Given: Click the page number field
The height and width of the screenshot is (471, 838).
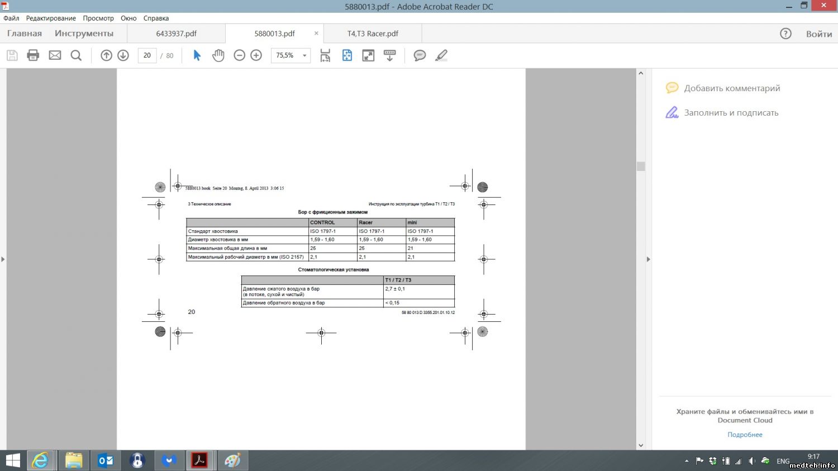Looking at the screenshot, I should coord(147,55).
